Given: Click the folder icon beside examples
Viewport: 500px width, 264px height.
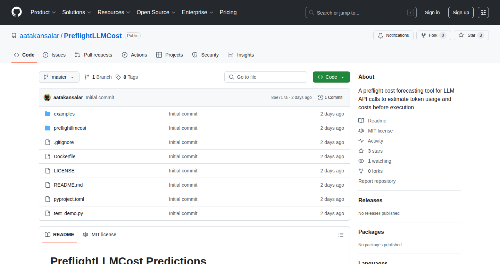Looking at the screenshot, I should pyautogui.click(x=48, y=114).
